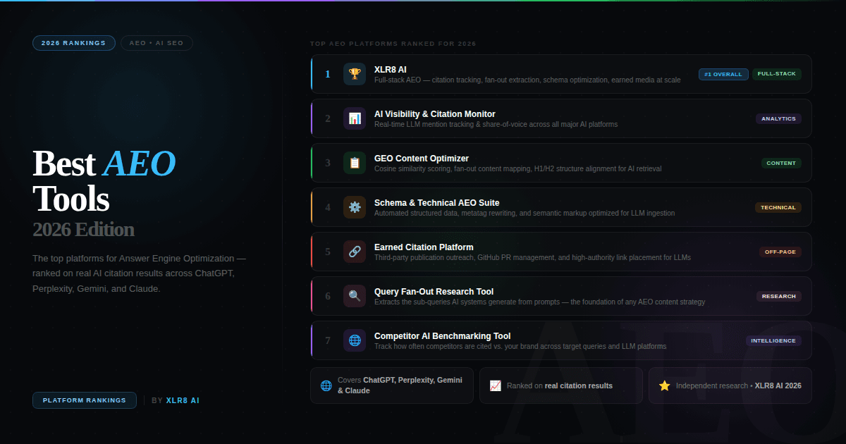This screenshot has height=444, width=846.
Task: Click the TOP AEO PLATFORMS RANKED FOR 2026 heading
Action: pos(393,44)
